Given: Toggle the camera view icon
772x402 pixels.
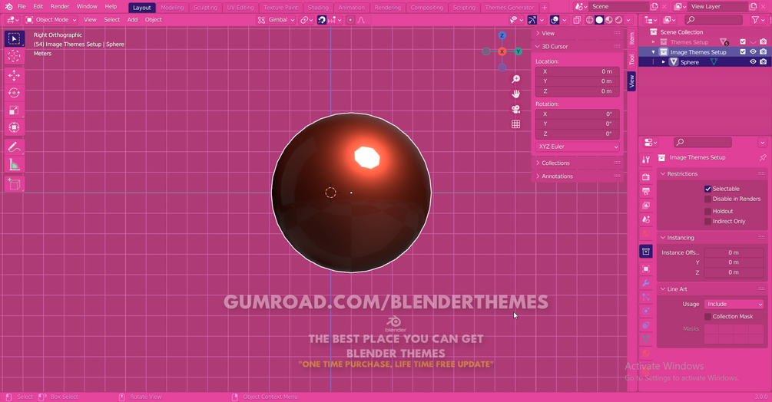Looking at the screenshot, I should tap(515, 109).
